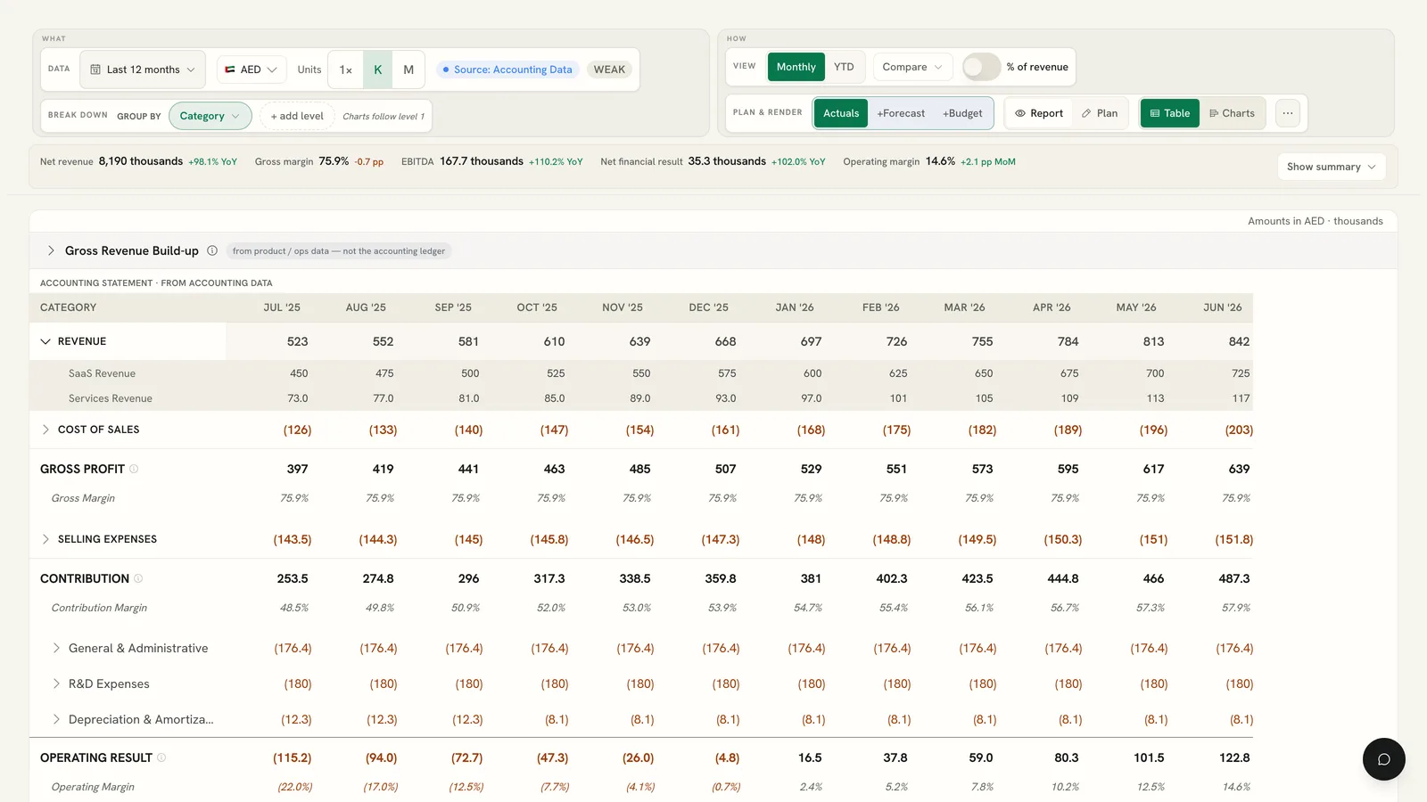Toggle the % of revenue switch
1427x802 pixels.
[x=981, y=67]
